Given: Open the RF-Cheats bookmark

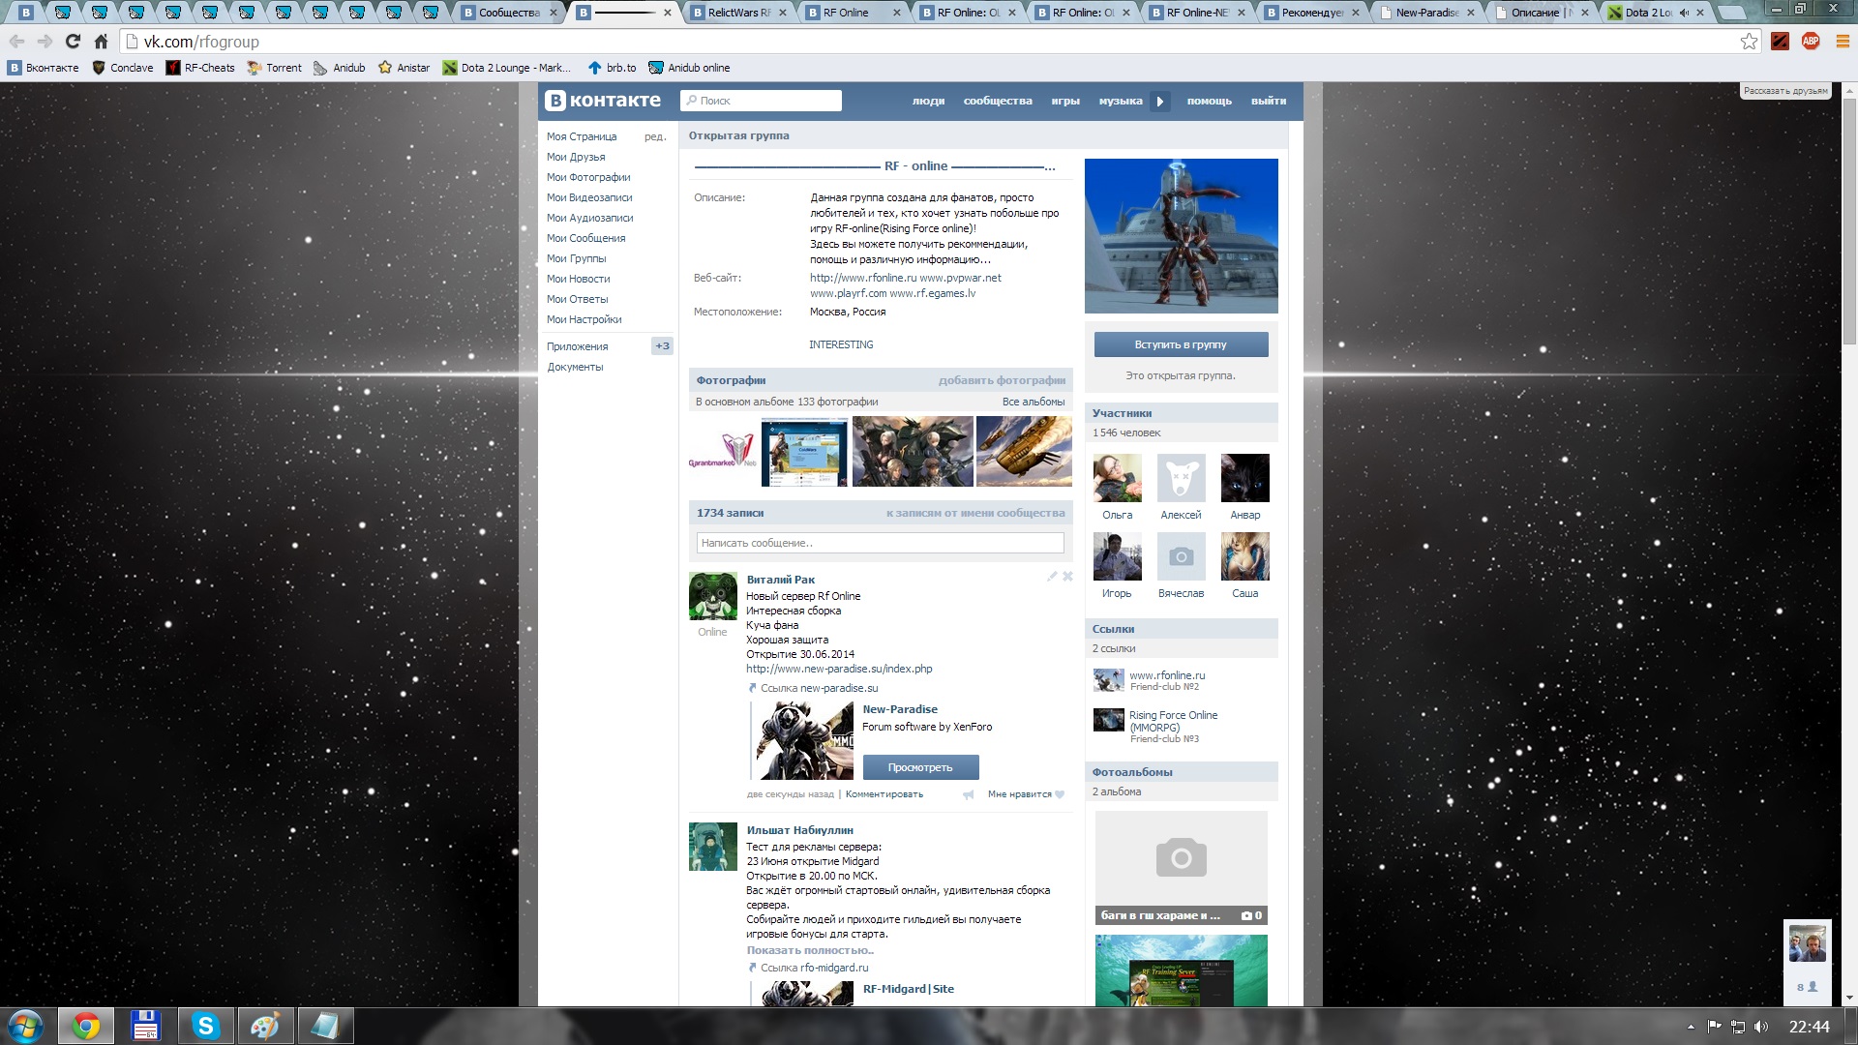Looking at the screenshot, I should (x=200, y=68).
